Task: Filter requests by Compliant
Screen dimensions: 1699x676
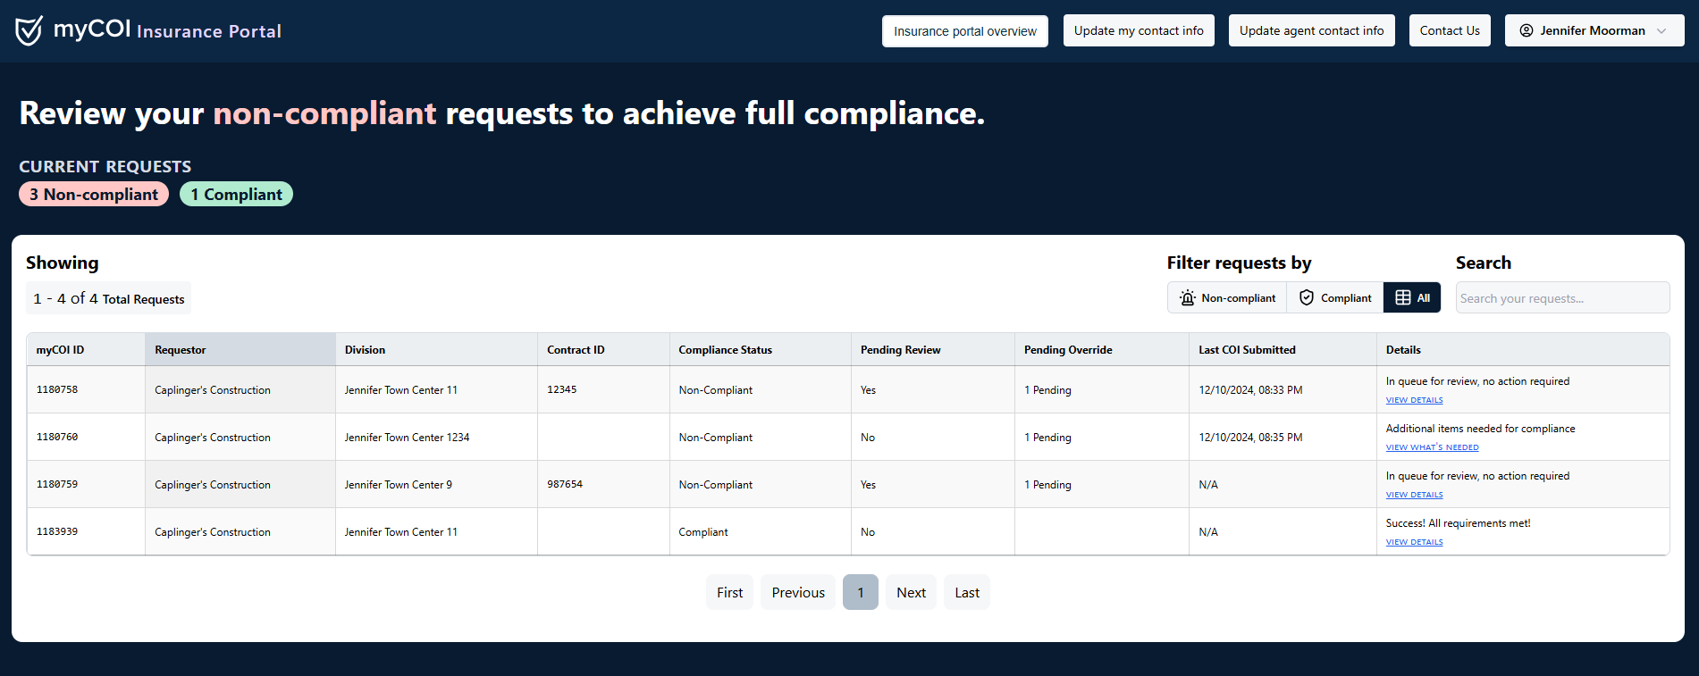Action: click(x=1335, y=297)
